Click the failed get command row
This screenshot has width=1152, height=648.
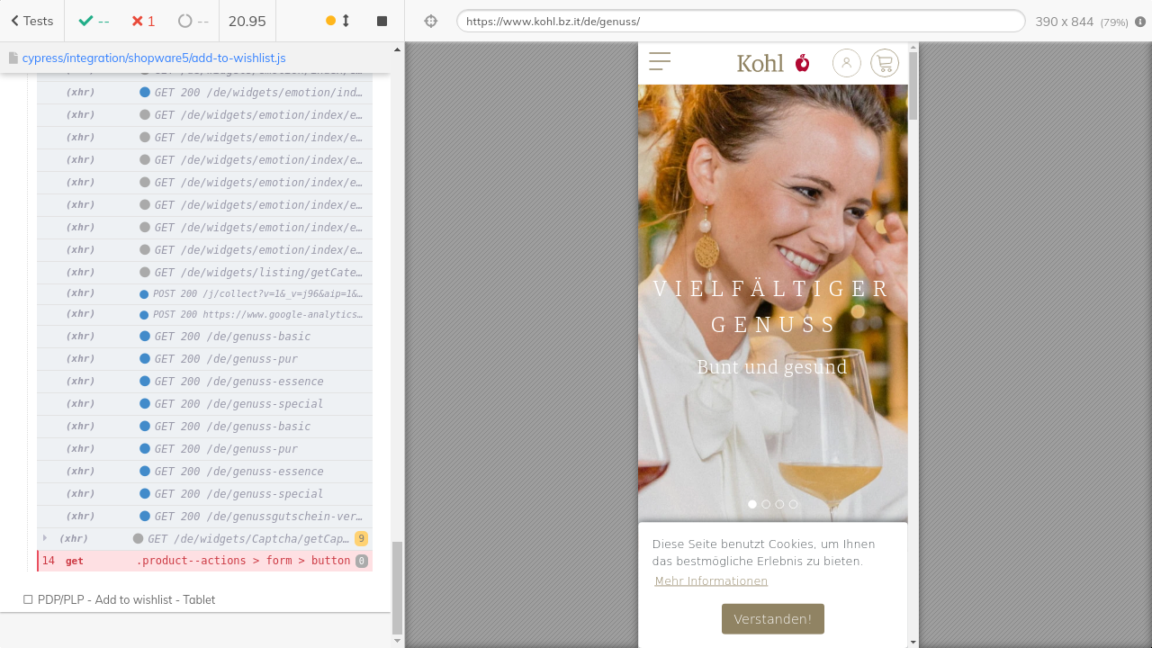coord(205,561)
